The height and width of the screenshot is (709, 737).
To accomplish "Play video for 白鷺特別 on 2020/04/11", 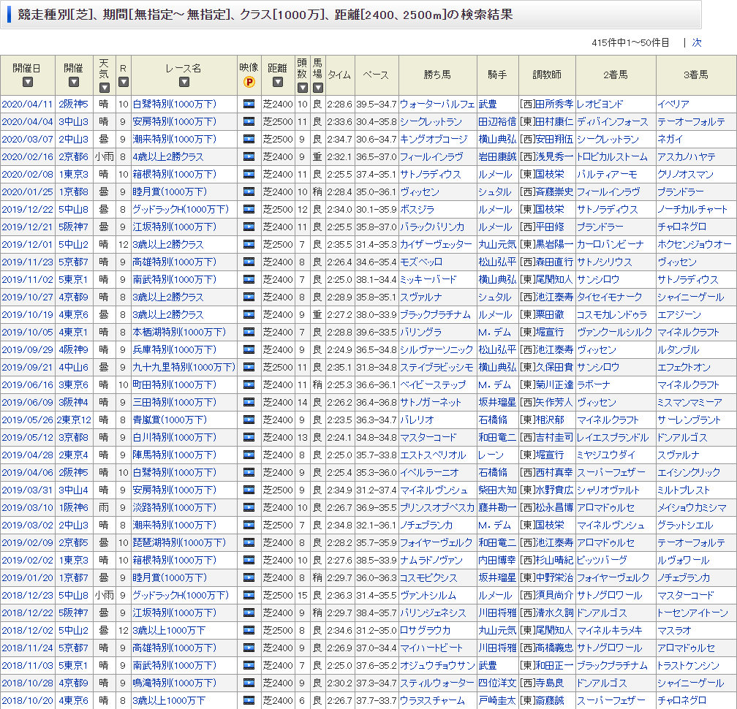I will pos(249,104).
